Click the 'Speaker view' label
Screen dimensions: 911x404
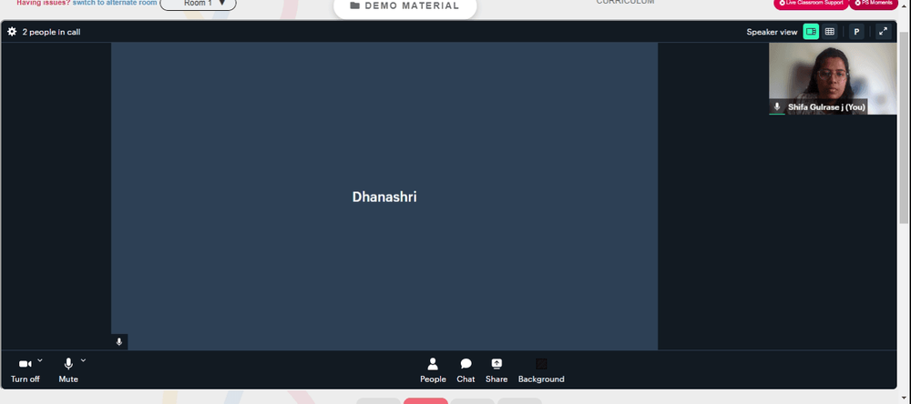pos(772,32)
